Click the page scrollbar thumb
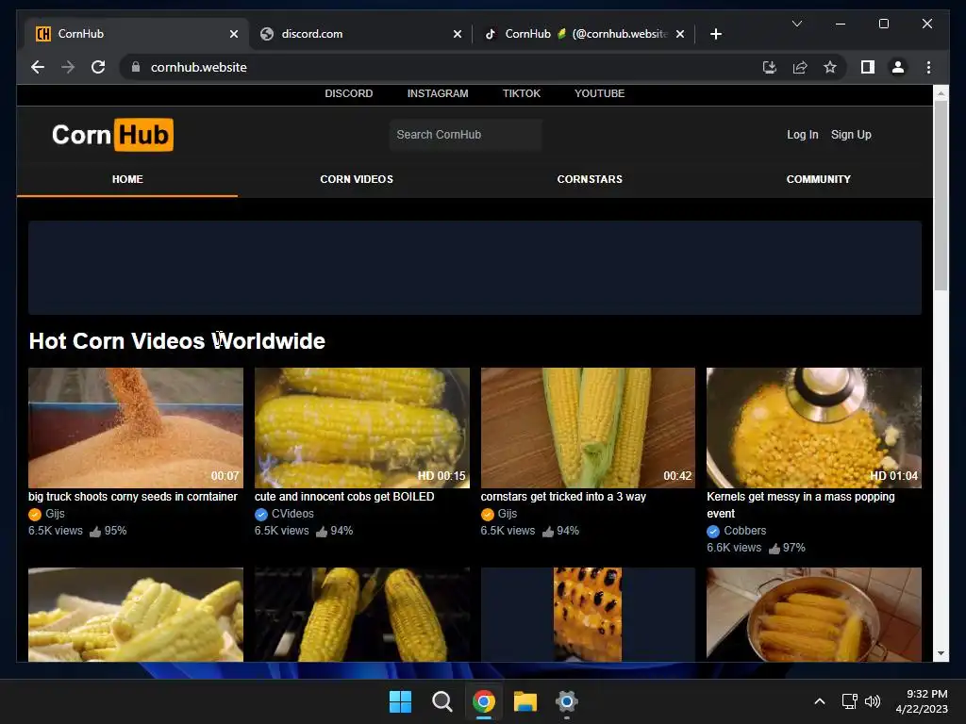966x724 pixels. click(x=941, y=195)
